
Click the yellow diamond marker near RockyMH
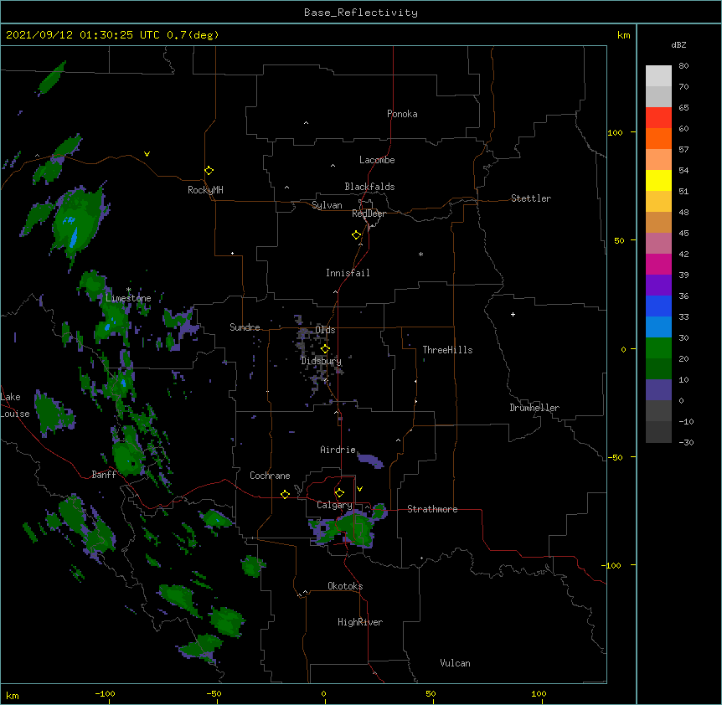(x=209, y=170)
